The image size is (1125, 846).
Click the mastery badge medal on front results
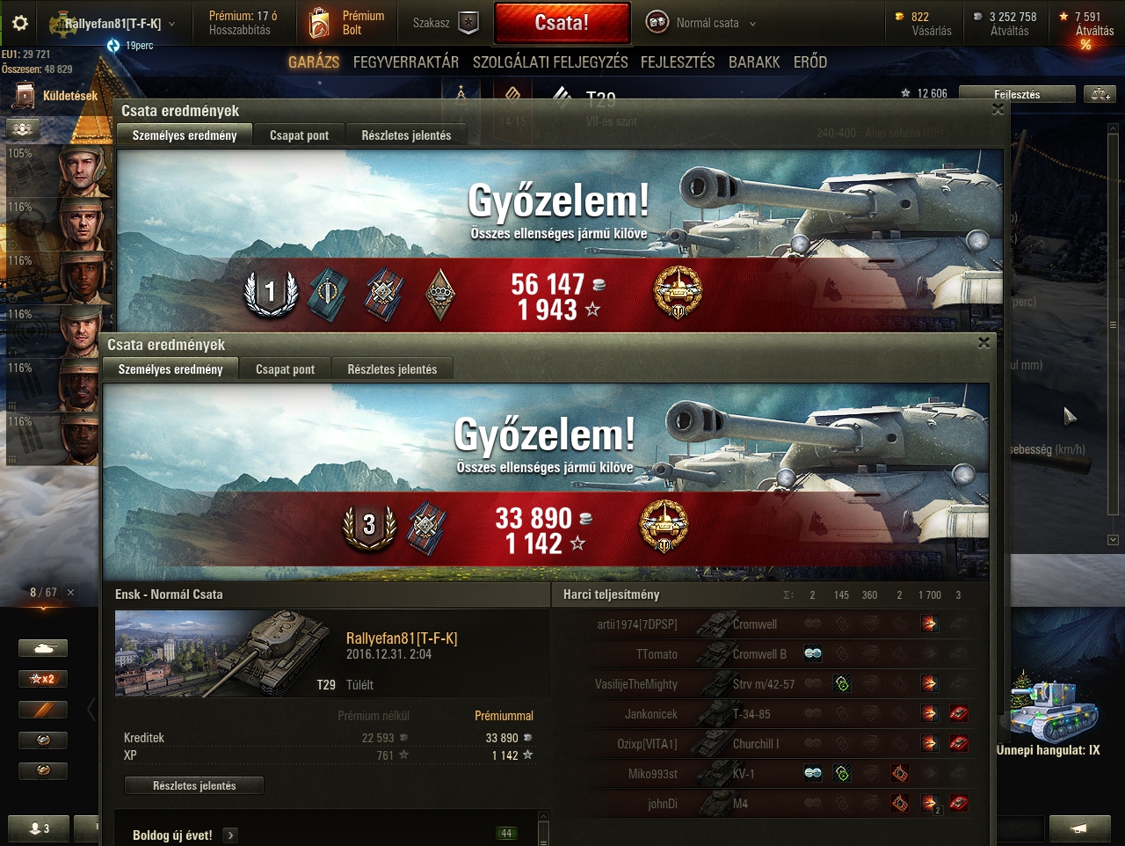pyautogui.click(x=664, y=526)
